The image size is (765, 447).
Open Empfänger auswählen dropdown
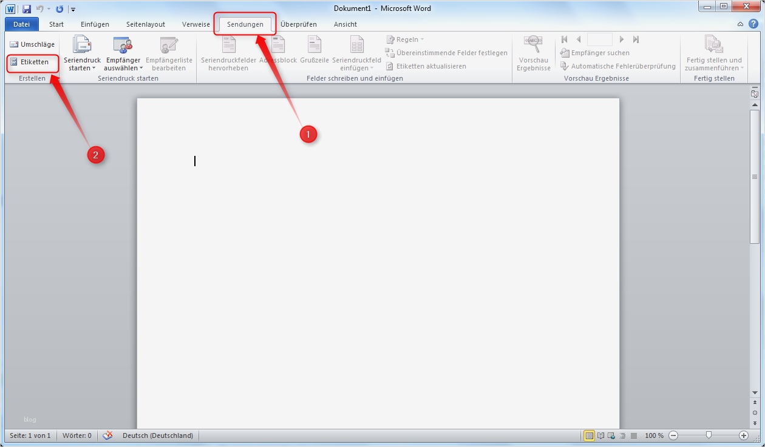click(x=123, y=53)
